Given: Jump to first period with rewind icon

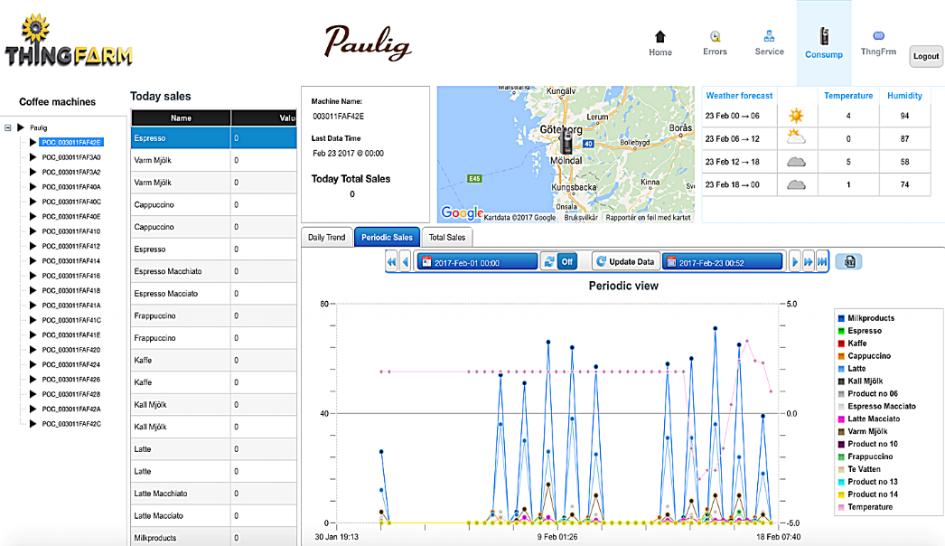Looking at the screenshot, I should 392,262.
